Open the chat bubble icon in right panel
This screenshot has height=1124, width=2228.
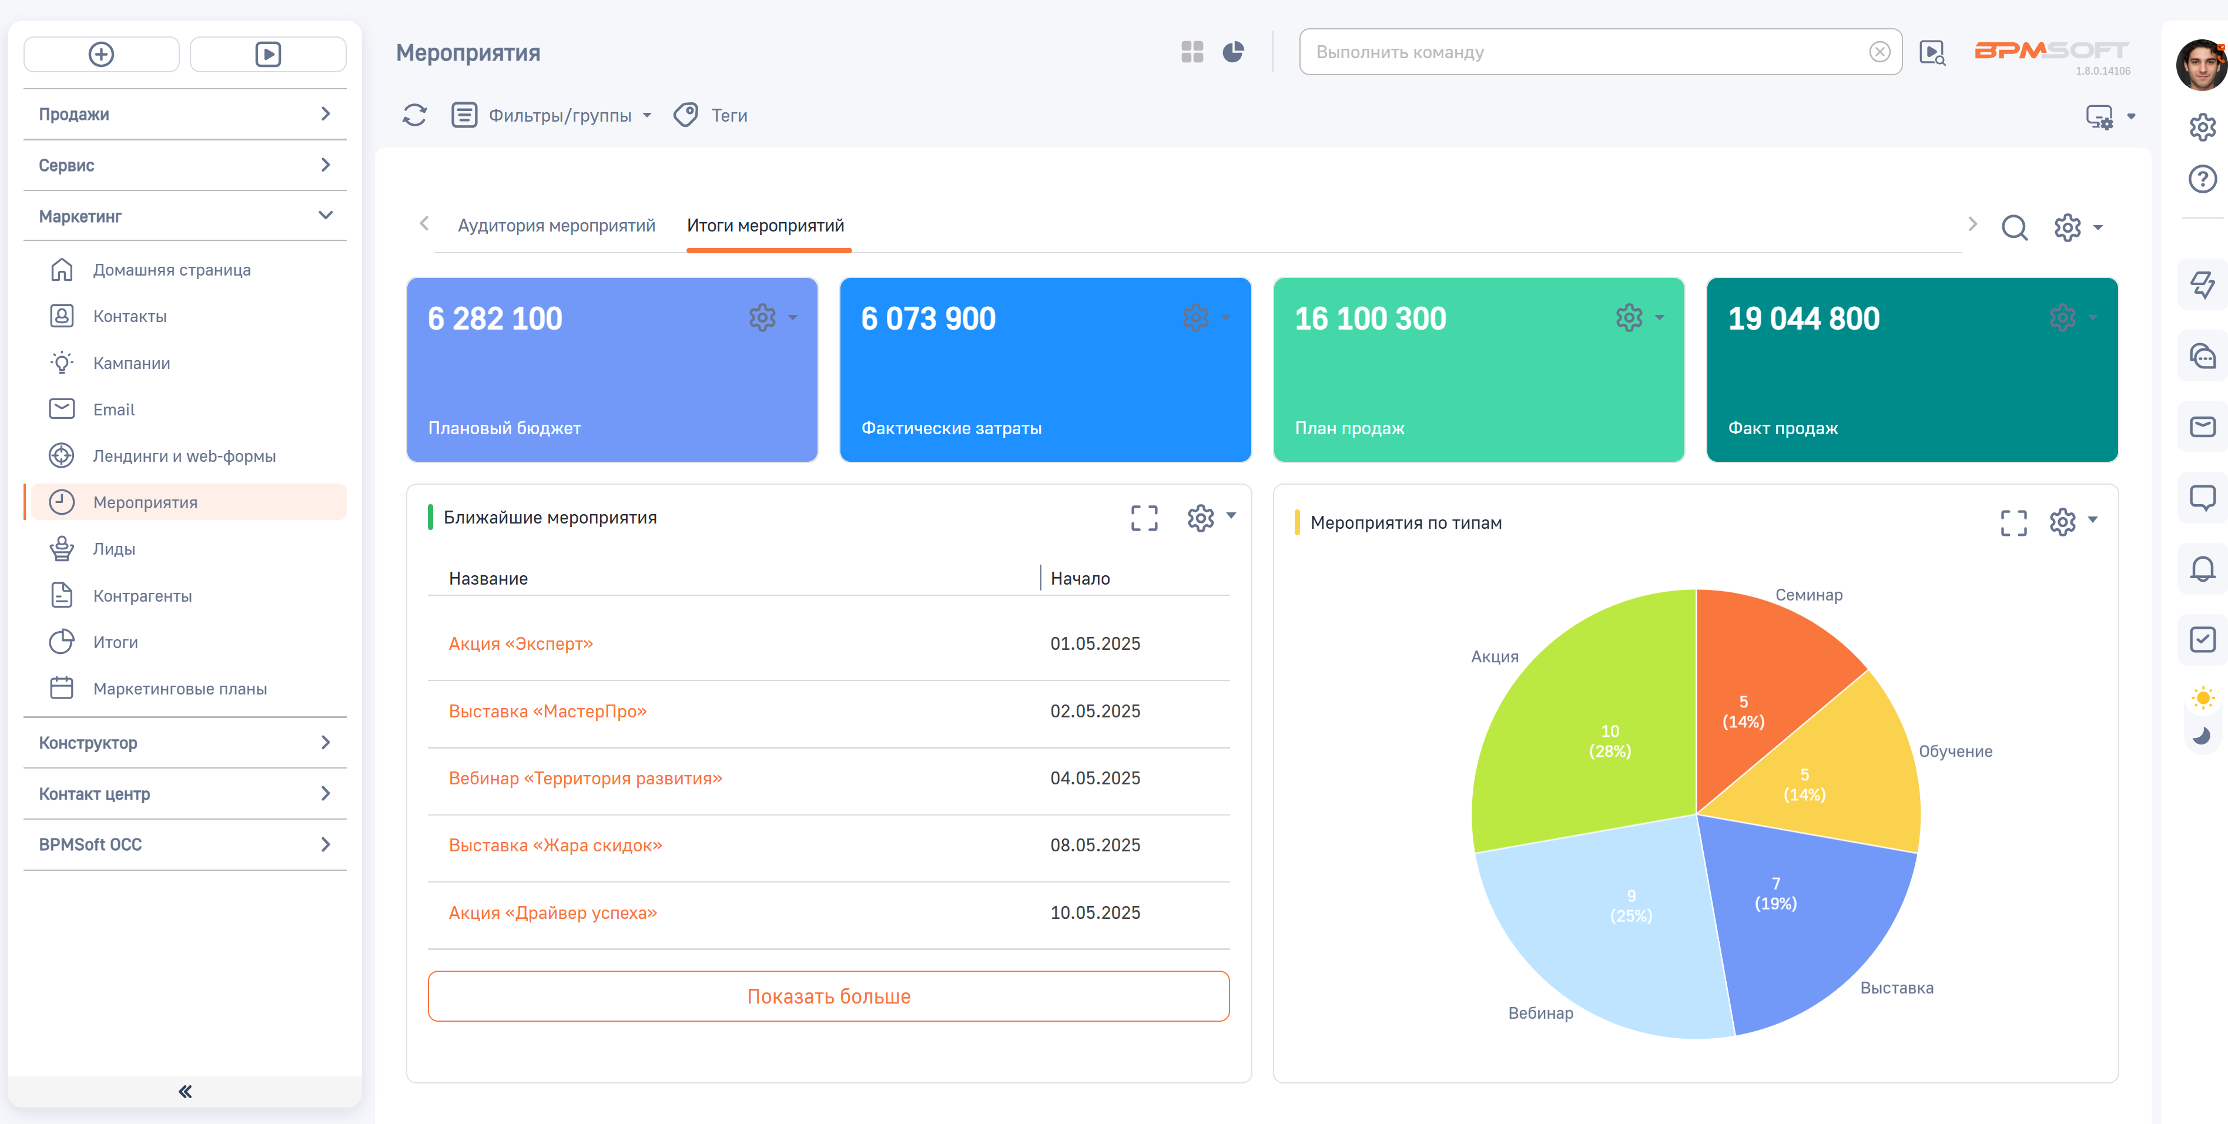pyautogui.click(x=2202, y=497)
